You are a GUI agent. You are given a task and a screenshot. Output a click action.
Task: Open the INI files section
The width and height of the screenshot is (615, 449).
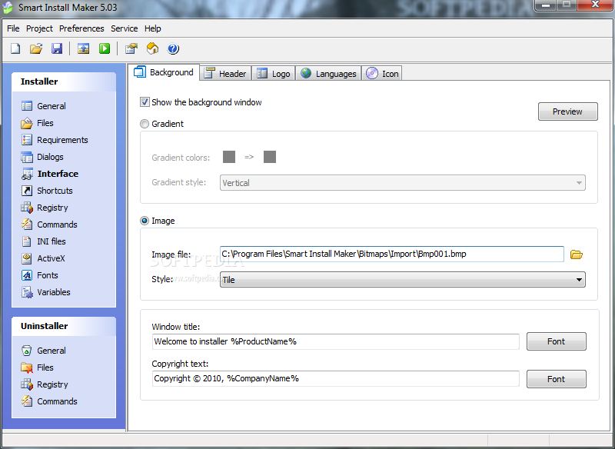pos(44,241)
